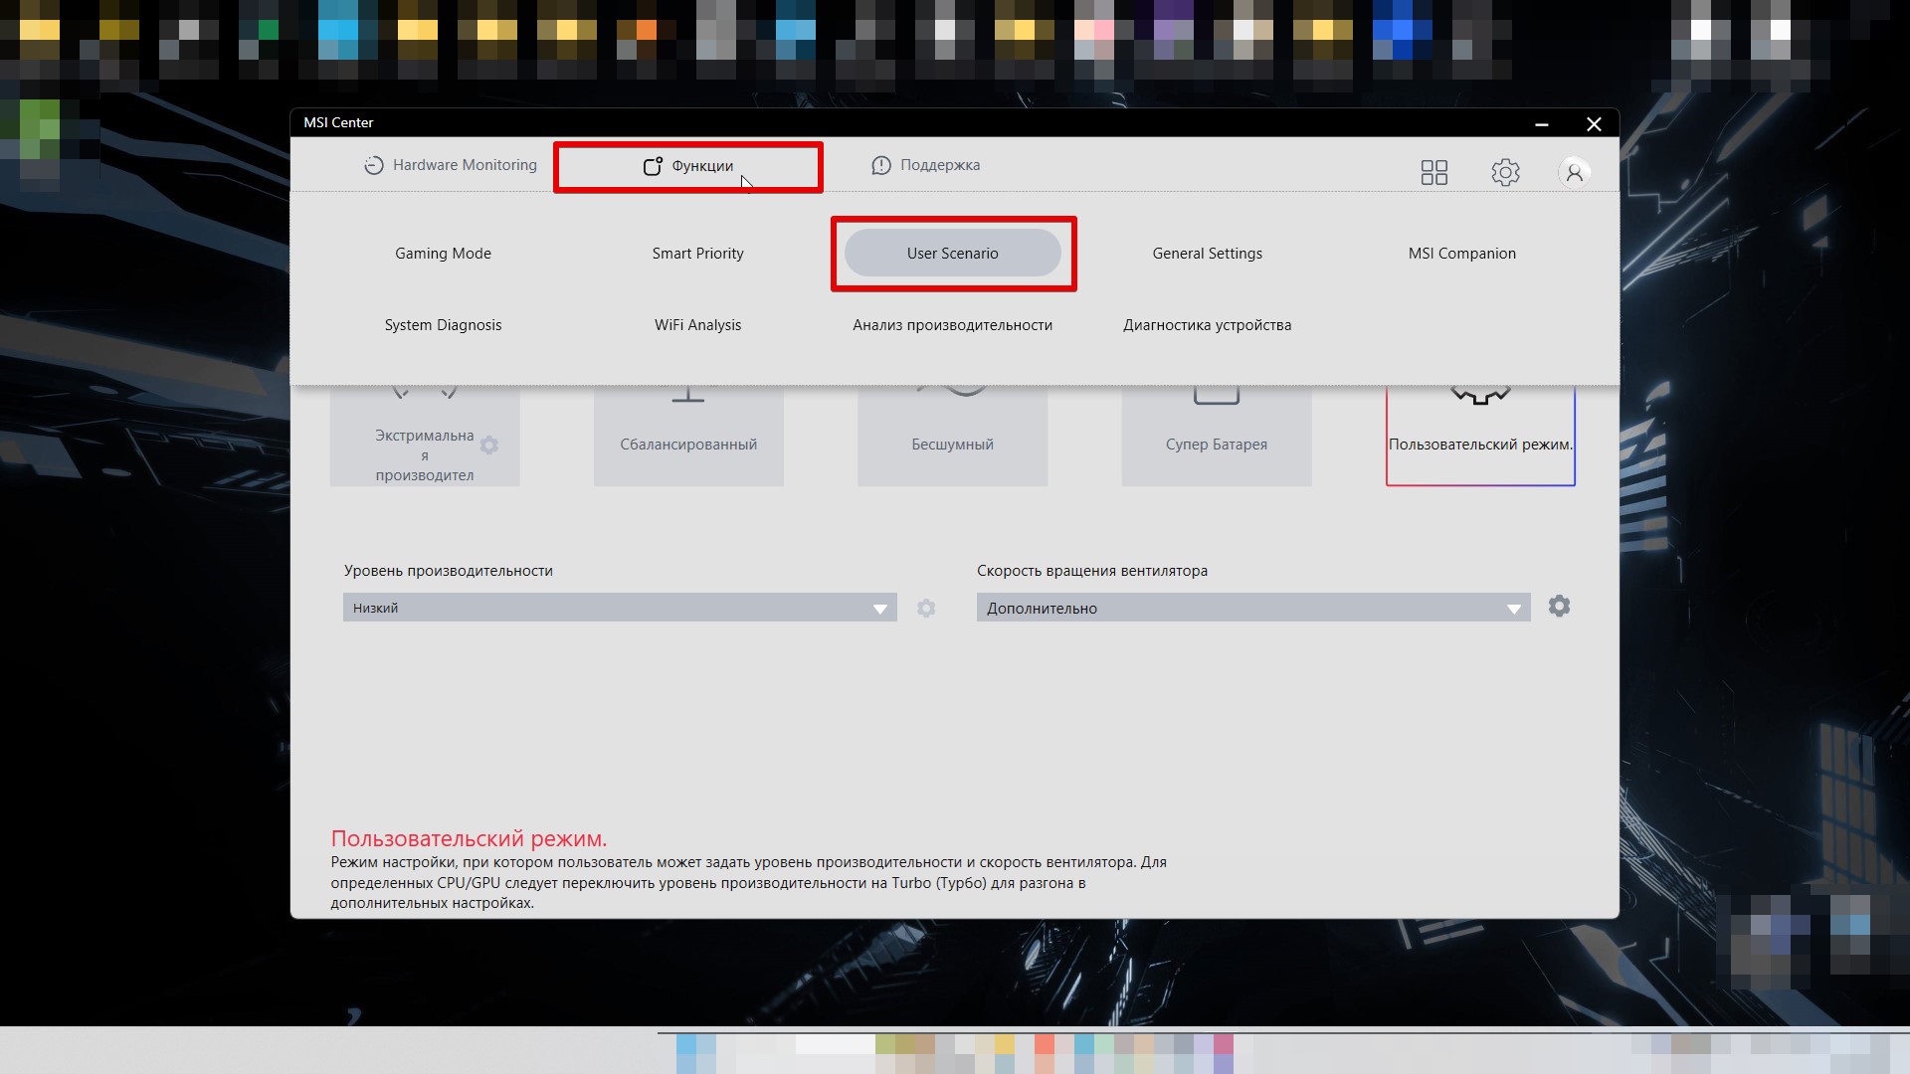Open the Поддержка tab
This screenshot has width=1910, height=1074.
pyautogui.click(x=925, y=165)
